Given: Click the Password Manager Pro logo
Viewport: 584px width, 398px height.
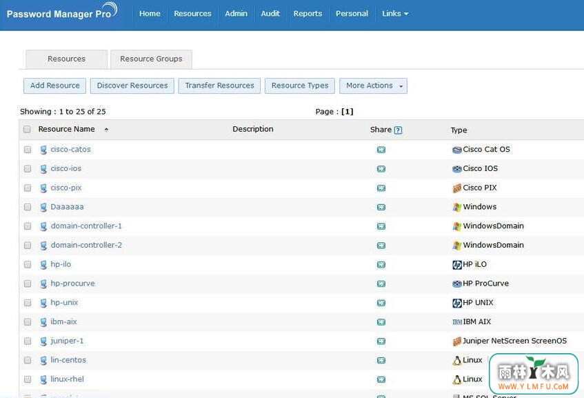Looking at the screenshot, I should pos(62,12).
